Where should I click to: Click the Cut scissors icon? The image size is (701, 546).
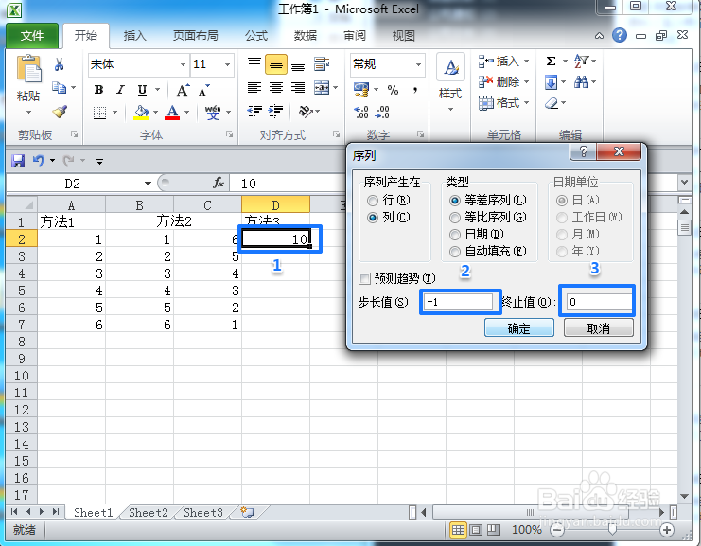[x=59, y=64]
